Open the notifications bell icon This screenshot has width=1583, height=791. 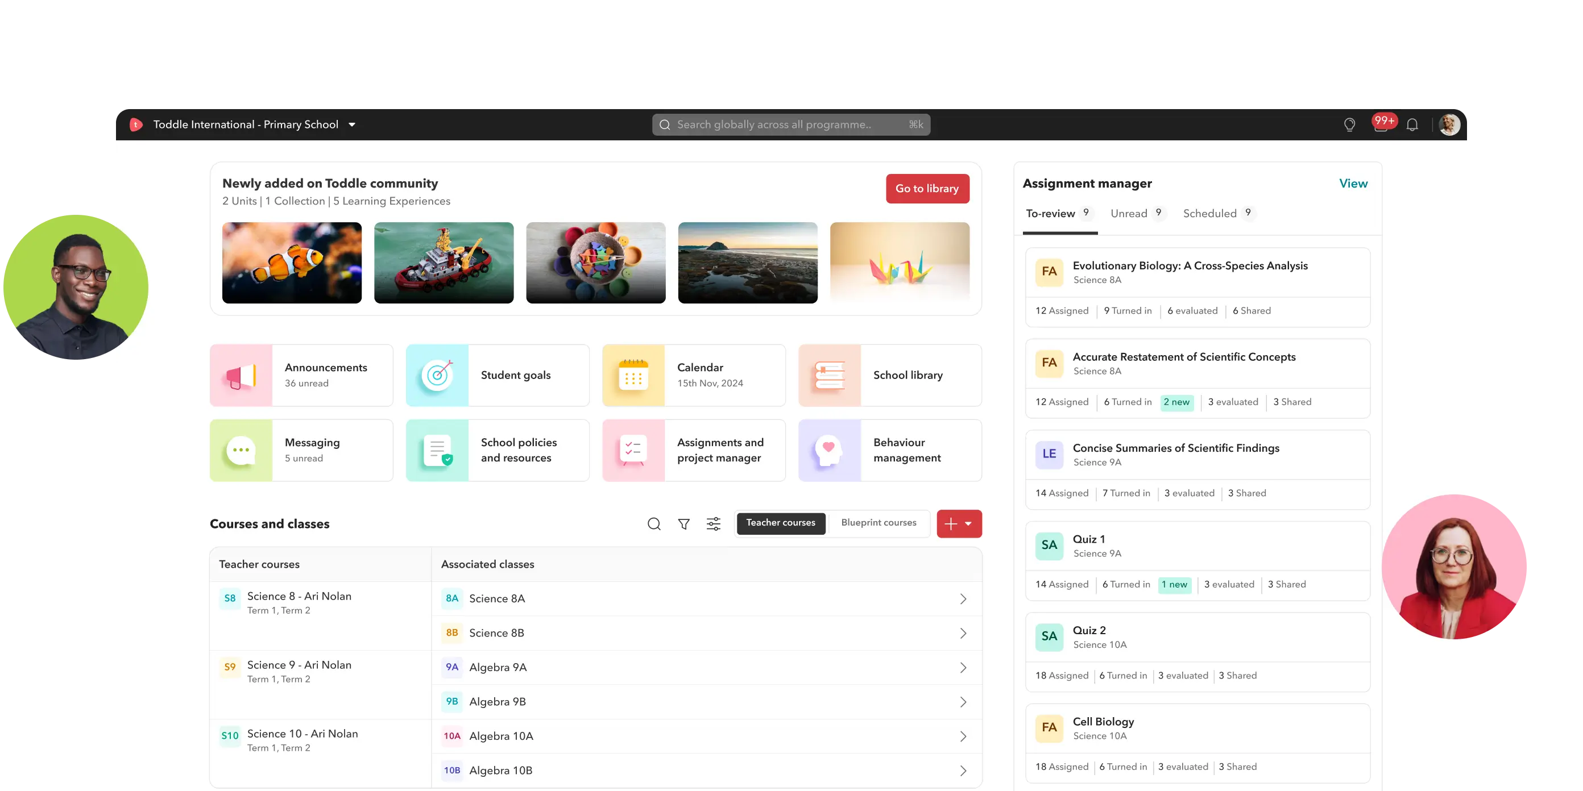[x=1412, y=124]
